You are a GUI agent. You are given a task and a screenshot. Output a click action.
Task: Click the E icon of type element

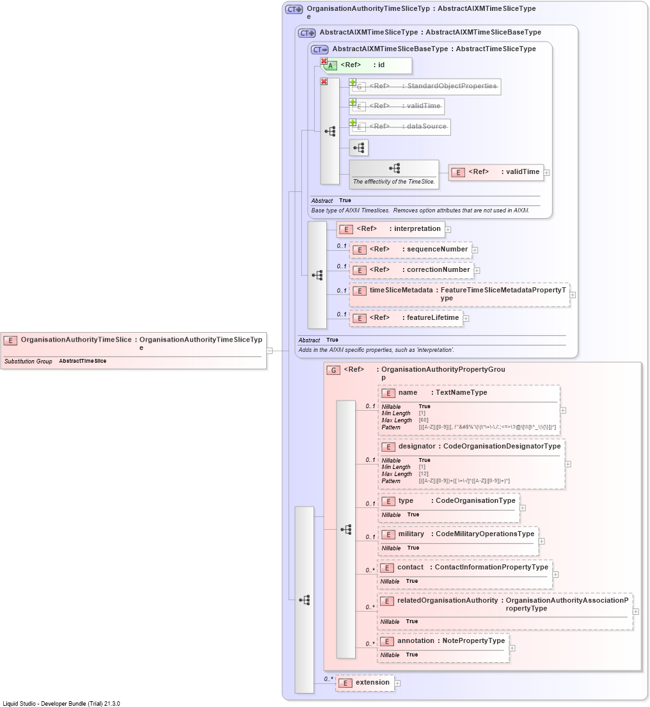click(x=388, y=502)
